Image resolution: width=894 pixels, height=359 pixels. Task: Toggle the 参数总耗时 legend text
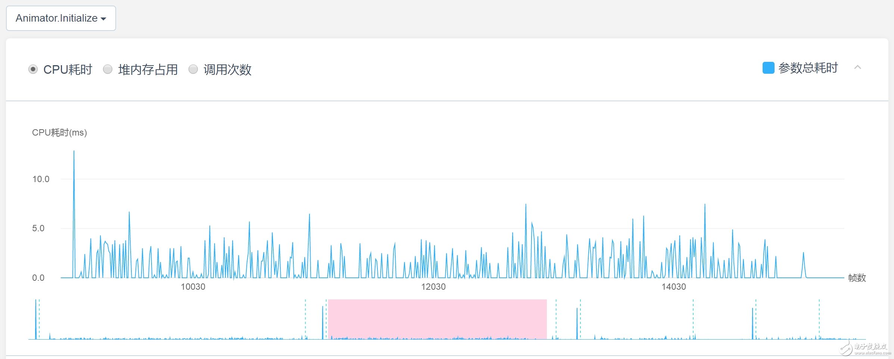808,68
